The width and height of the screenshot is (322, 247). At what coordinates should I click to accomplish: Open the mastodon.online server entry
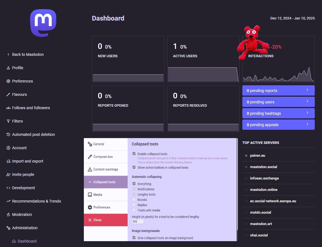tap(279, 190)
